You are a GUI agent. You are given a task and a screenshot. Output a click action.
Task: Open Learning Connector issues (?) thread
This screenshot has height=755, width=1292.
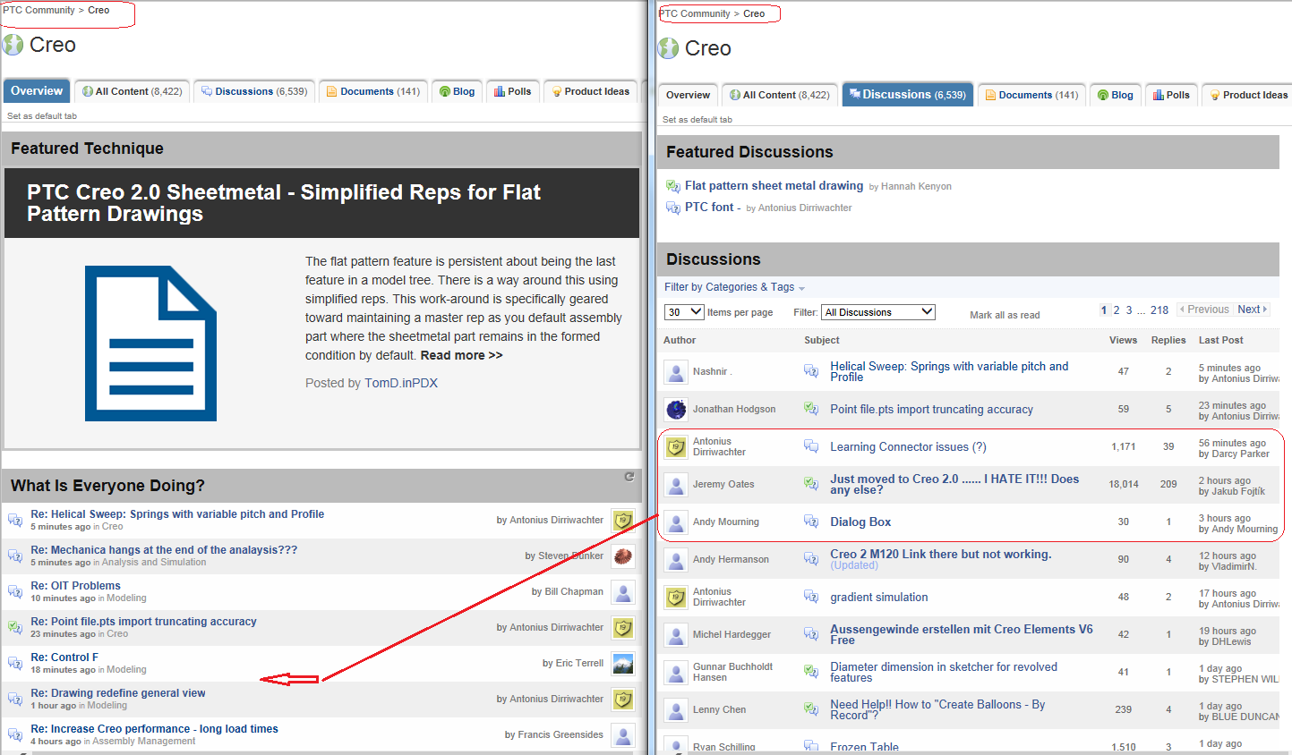908,447
